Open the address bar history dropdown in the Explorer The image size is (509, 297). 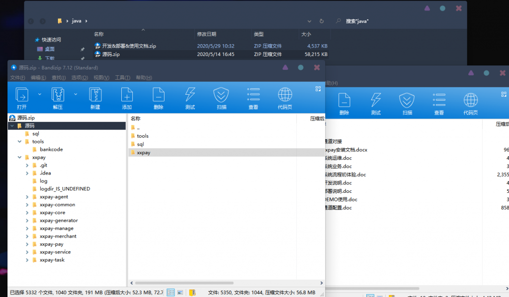[x=309, y=21]
